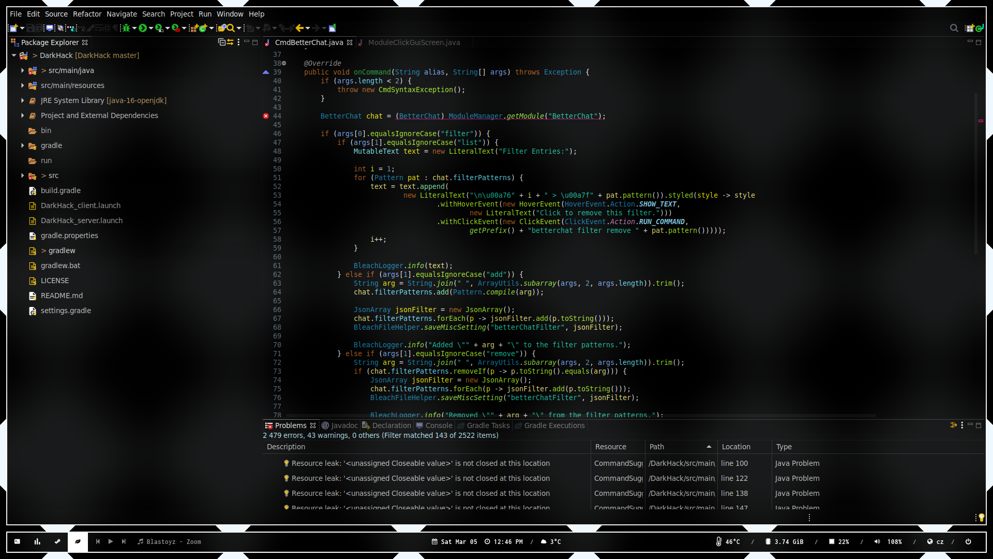Toggle the code fold marker at line 38
Image resolution: width=993 pixels, height=559 pixels.
[284, 63]
